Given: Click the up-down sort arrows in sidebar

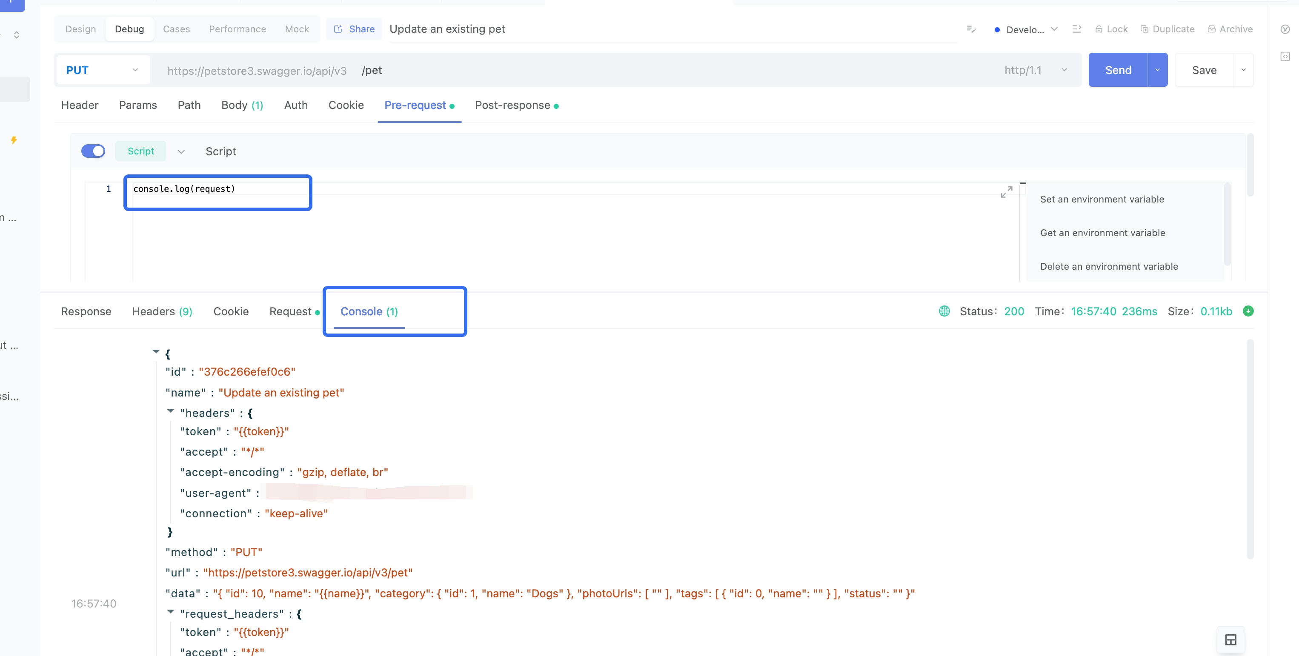Looking at the screenshot, I should point(17,35).
